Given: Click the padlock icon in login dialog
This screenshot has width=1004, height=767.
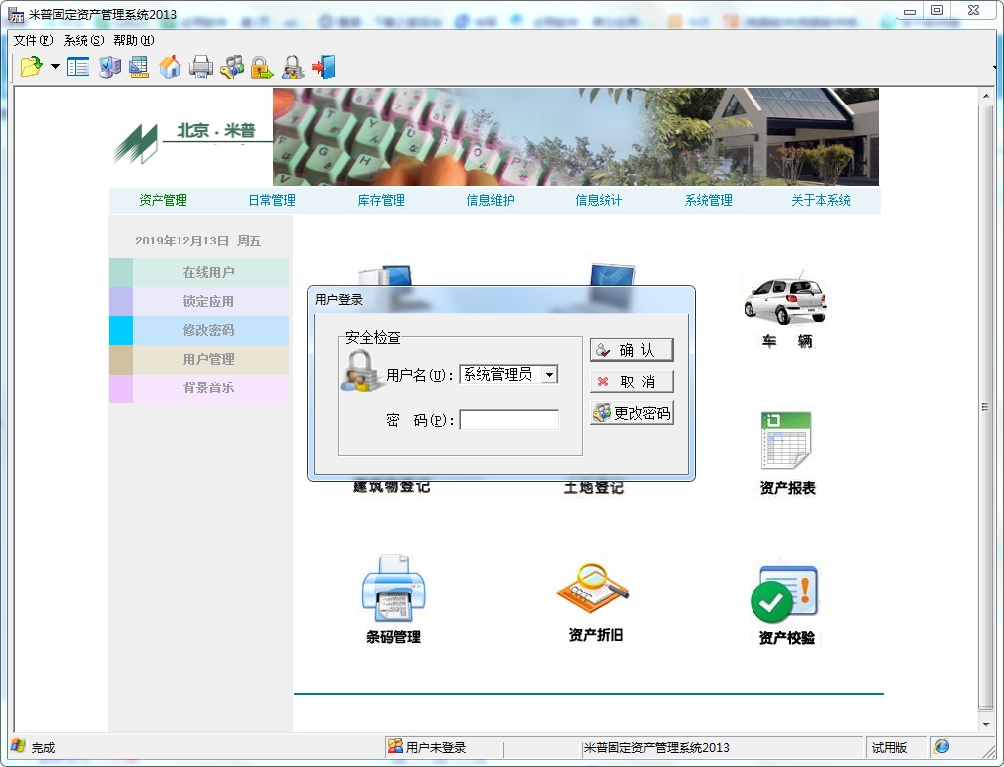Looking at the screenshot, I should [x=361, y=371].
